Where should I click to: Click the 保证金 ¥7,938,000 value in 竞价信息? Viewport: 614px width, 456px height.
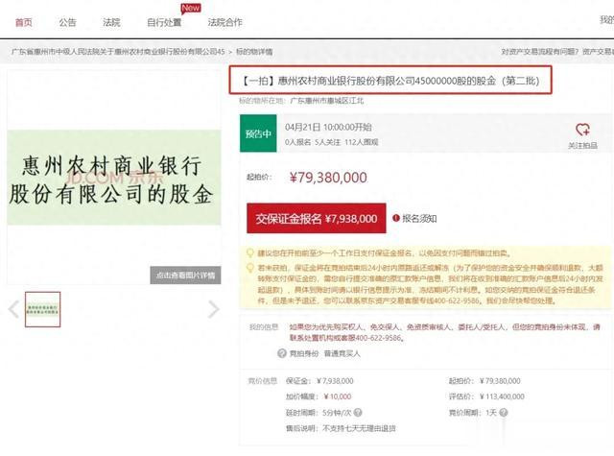(335, 381)
